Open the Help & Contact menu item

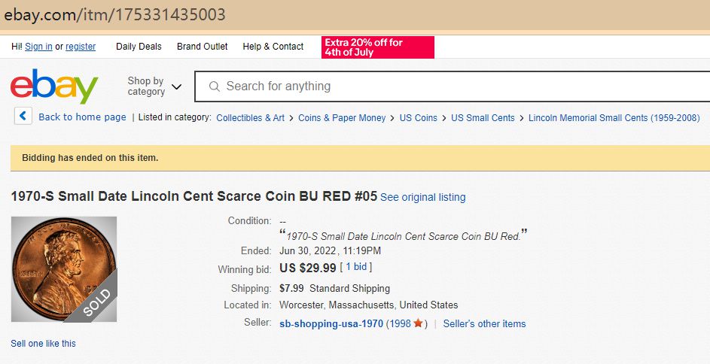click(273, 47)
